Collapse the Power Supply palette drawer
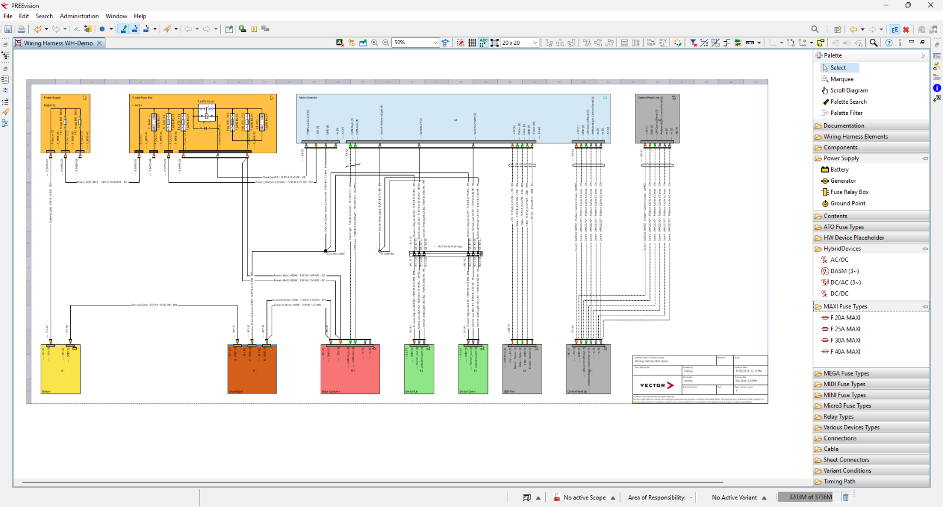Viewport: 943px width, 507px height. tap(871, 158)
